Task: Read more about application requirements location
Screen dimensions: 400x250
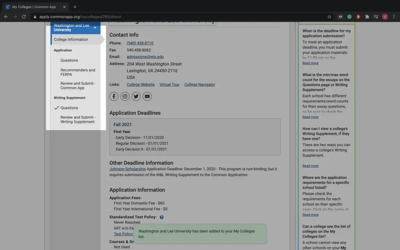Action: click(311, 215)
